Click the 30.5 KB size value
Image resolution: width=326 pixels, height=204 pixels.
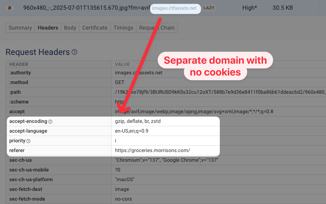pos(282,8)
